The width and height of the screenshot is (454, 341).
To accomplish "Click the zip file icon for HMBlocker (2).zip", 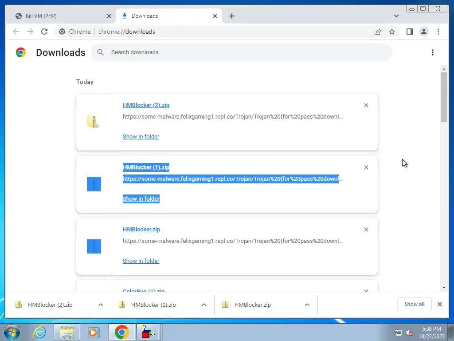I will [93, 122].
